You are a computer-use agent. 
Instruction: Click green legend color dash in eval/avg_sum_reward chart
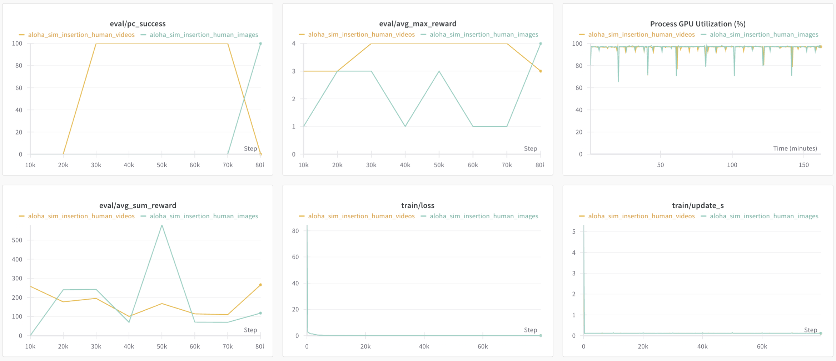pyautogui.click(x=144, y=216)
